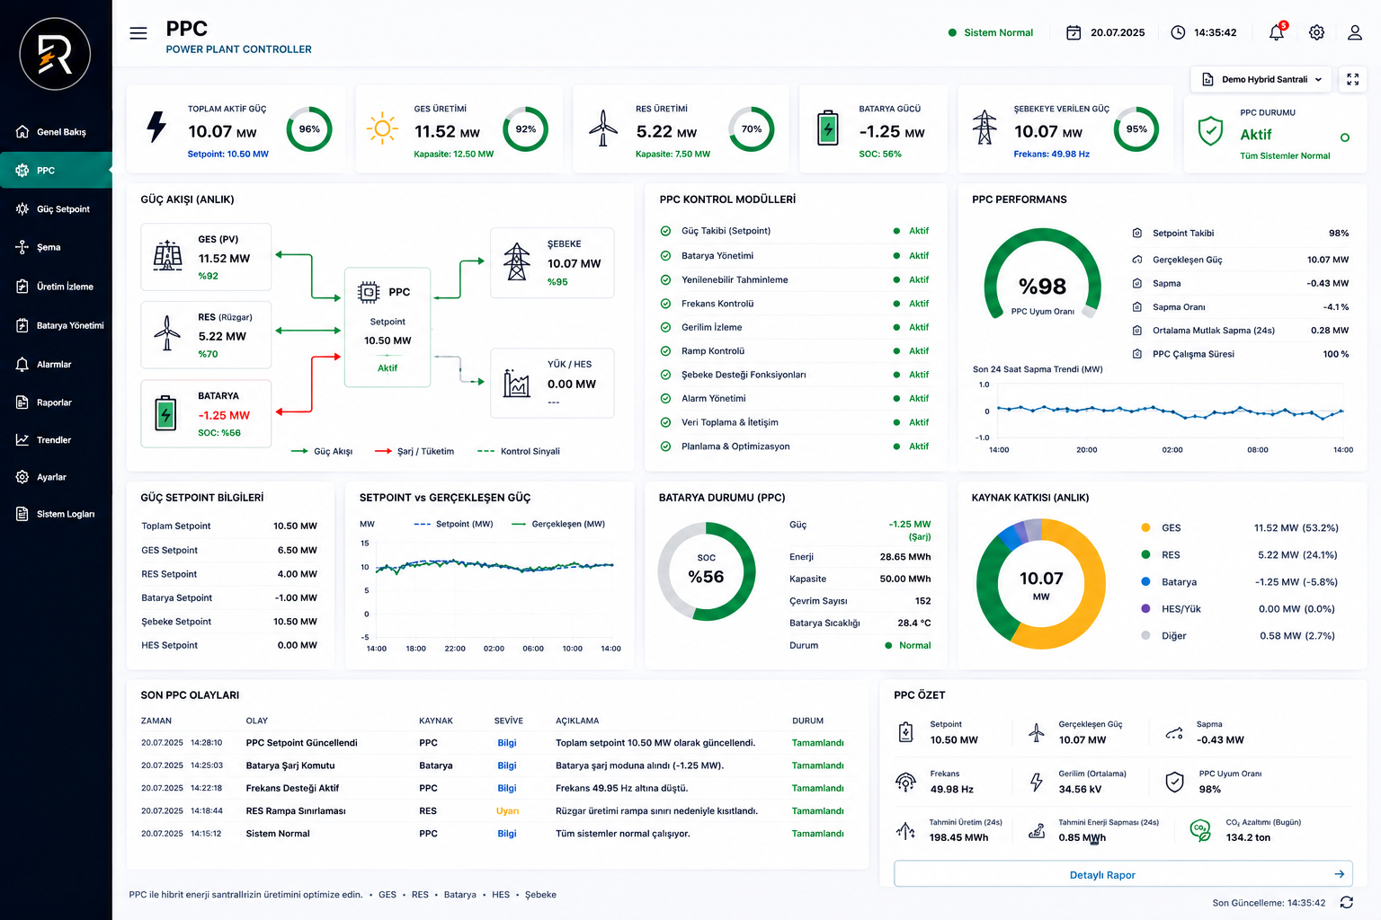Open the notifications bell
The width and height of the screenshot is (1381, 920).
tap(1277, 32)
